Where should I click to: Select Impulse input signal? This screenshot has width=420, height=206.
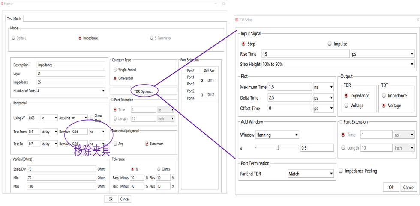[330, 44]
